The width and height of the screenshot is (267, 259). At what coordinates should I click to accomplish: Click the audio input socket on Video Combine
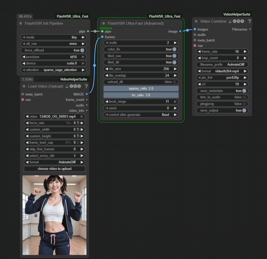195,35
